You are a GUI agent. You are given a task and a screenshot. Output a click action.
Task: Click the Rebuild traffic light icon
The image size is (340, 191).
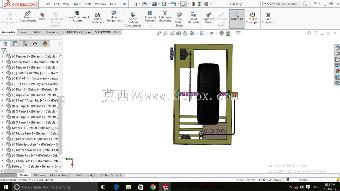(193, 4)
